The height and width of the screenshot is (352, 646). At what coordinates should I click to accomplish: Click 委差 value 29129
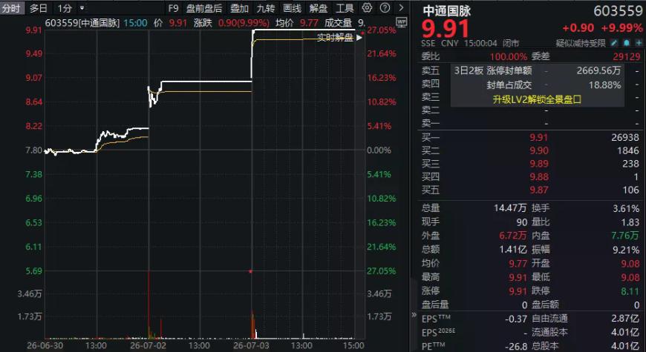626,57
